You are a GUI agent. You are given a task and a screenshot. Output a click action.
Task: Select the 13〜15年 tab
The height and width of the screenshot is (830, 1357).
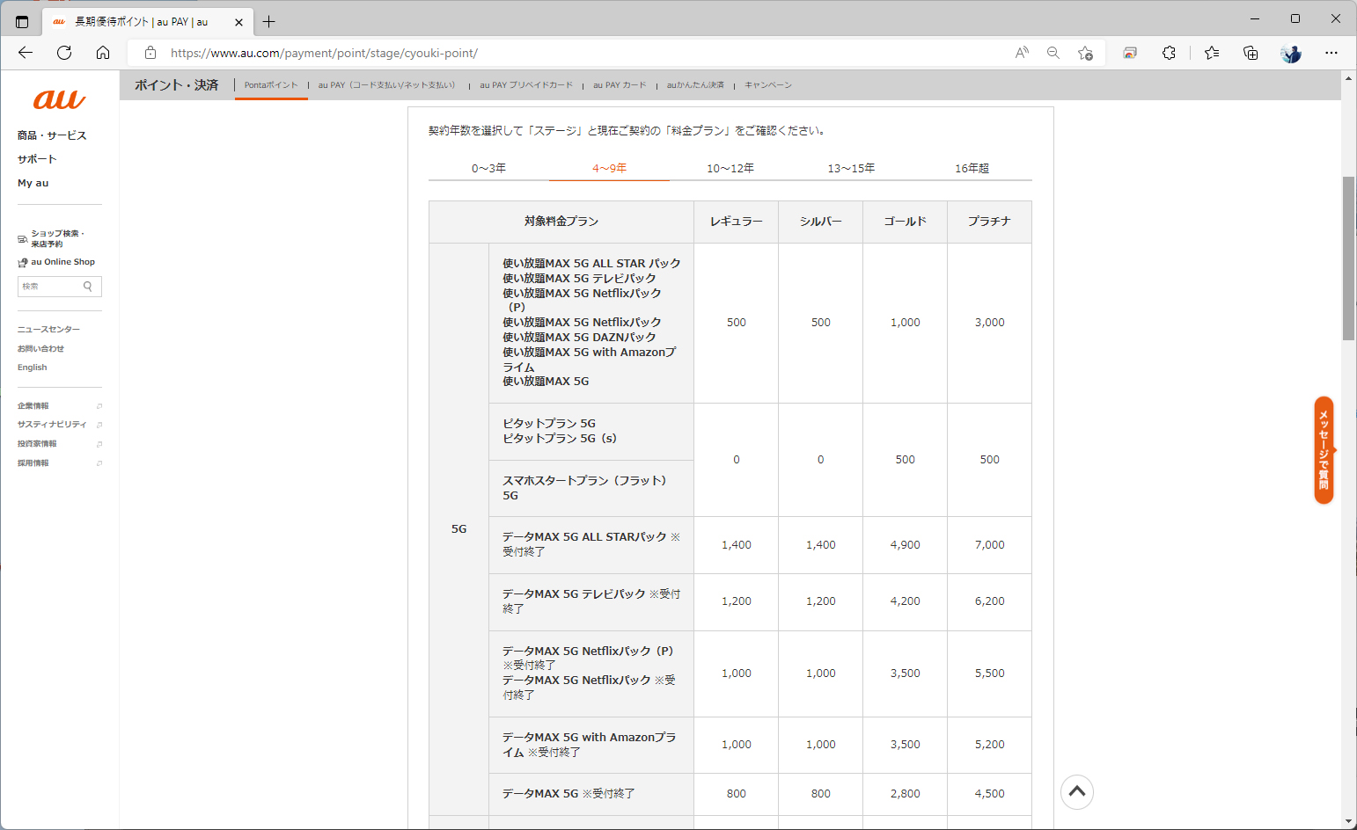point(851,168)
